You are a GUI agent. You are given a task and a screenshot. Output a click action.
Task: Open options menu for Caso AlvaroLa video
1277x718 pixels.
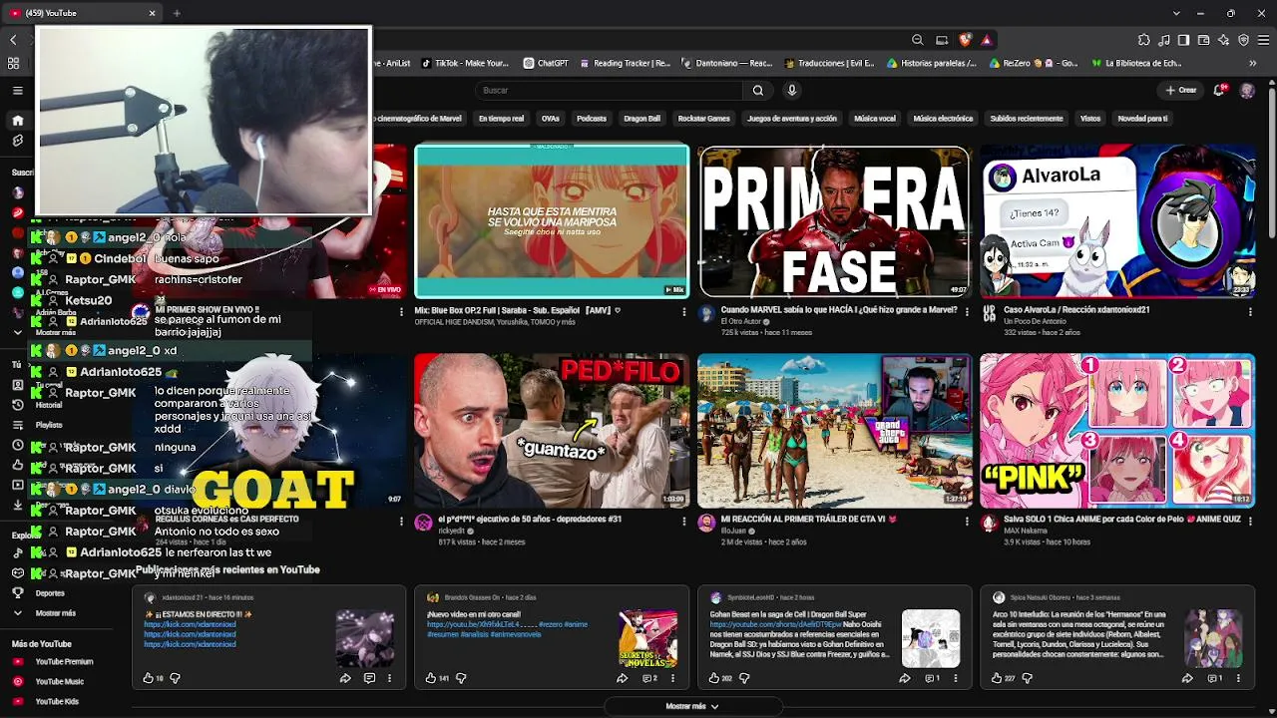pyautogui.click(x=1250, y=312)
